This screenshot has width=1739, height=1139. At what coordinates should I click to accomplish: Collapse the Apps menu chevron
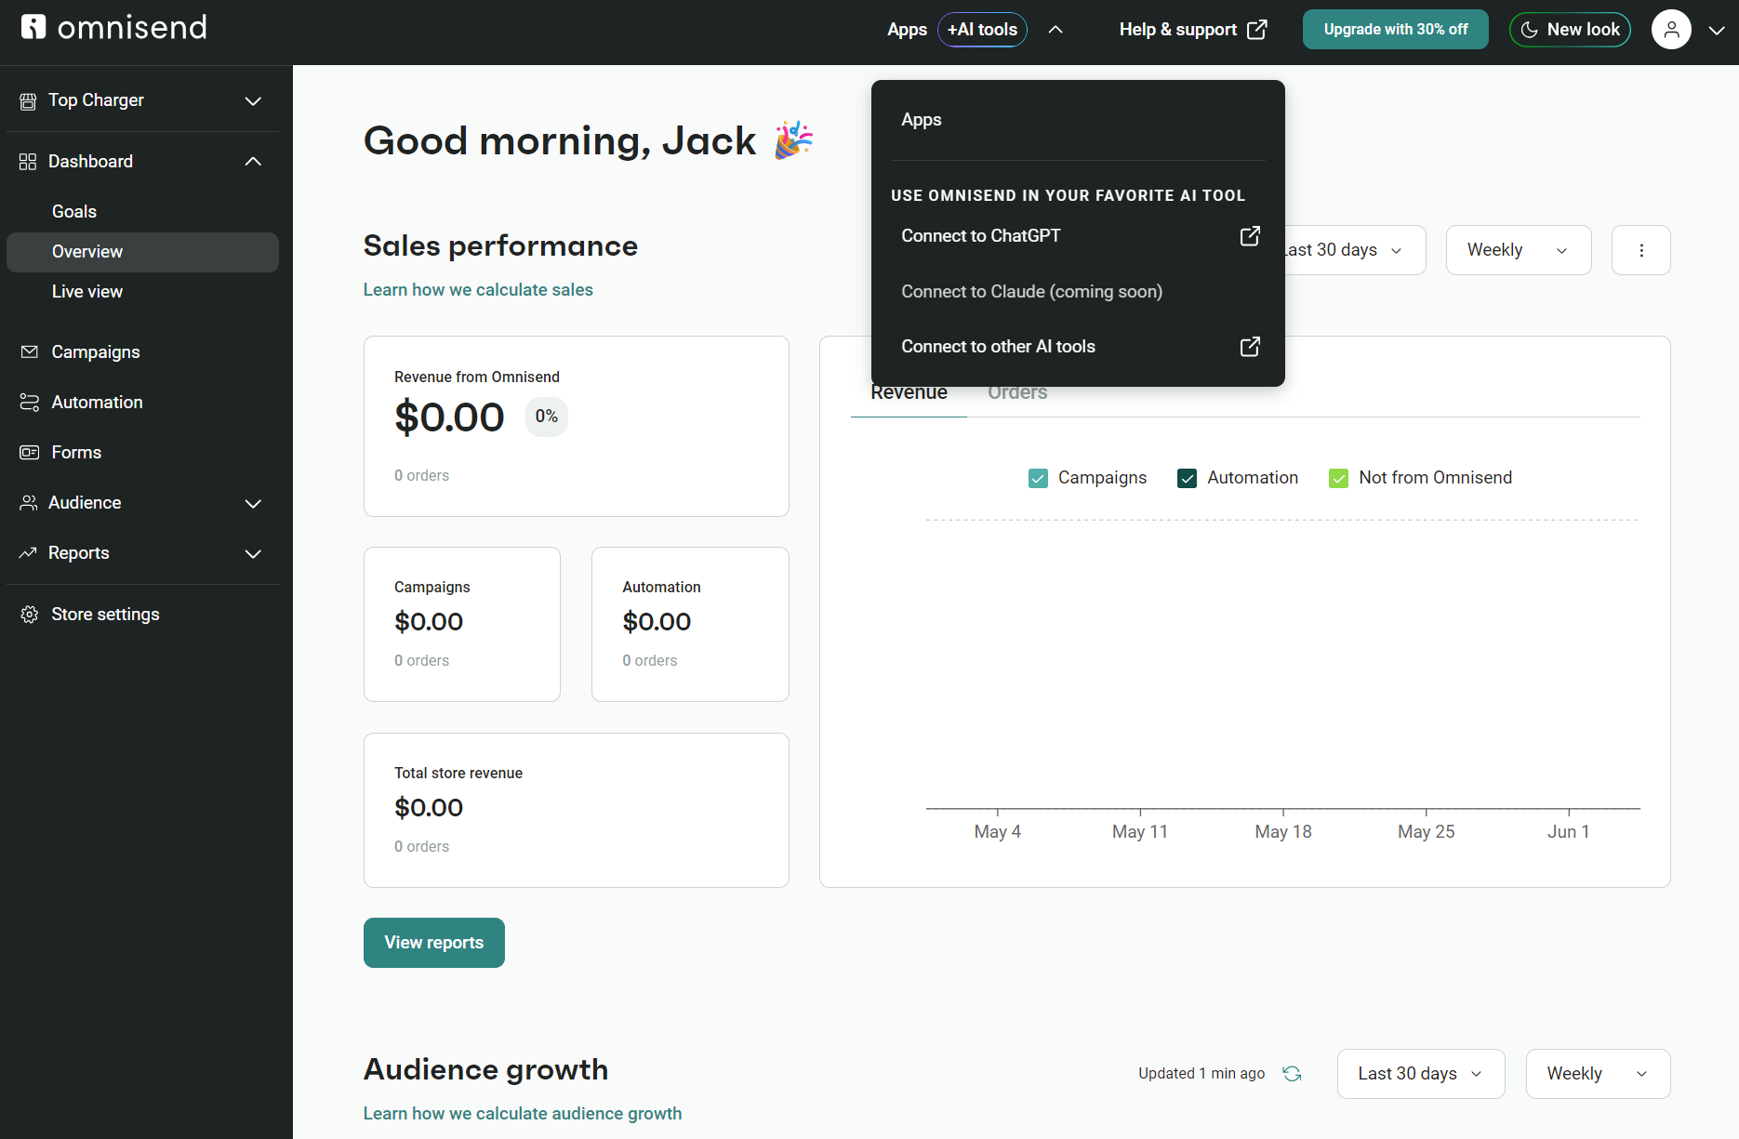1055,30
